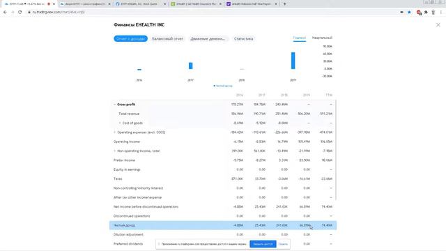Select the Total revenue row label

(x=129, y=114)
